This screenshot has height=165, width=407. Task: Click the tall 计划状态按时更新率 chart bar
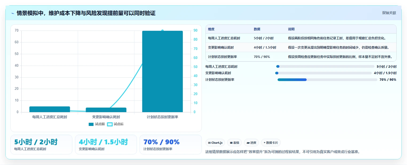tap(162, 71)
